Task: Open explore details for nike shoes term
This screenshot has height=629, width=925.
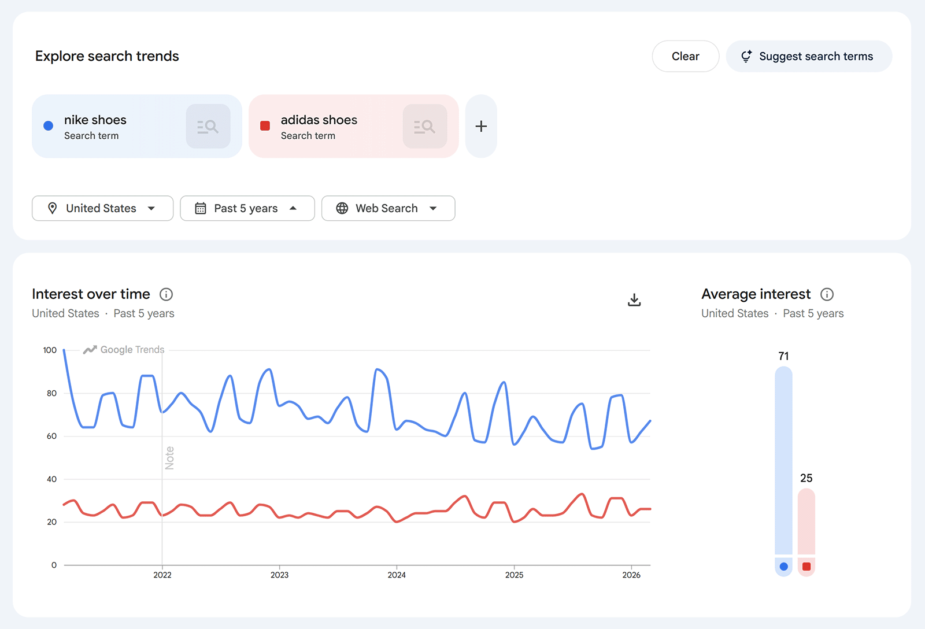Action: (x=208, y=126)
